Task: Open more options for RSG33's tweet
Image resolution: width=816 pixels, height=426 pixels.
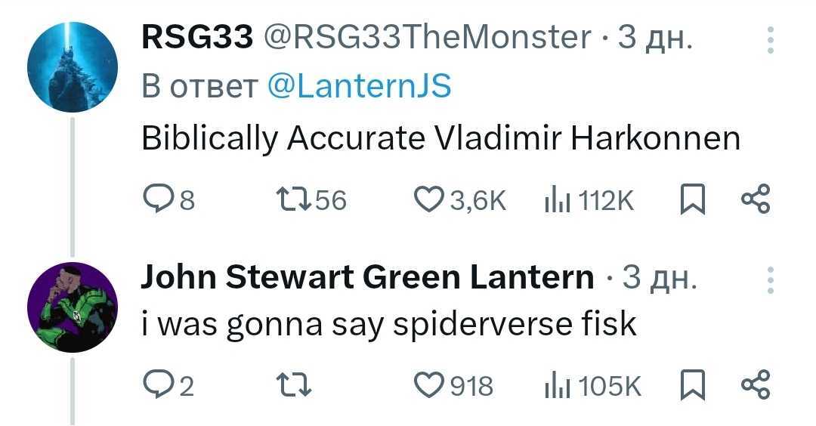Action: point(770,40)
